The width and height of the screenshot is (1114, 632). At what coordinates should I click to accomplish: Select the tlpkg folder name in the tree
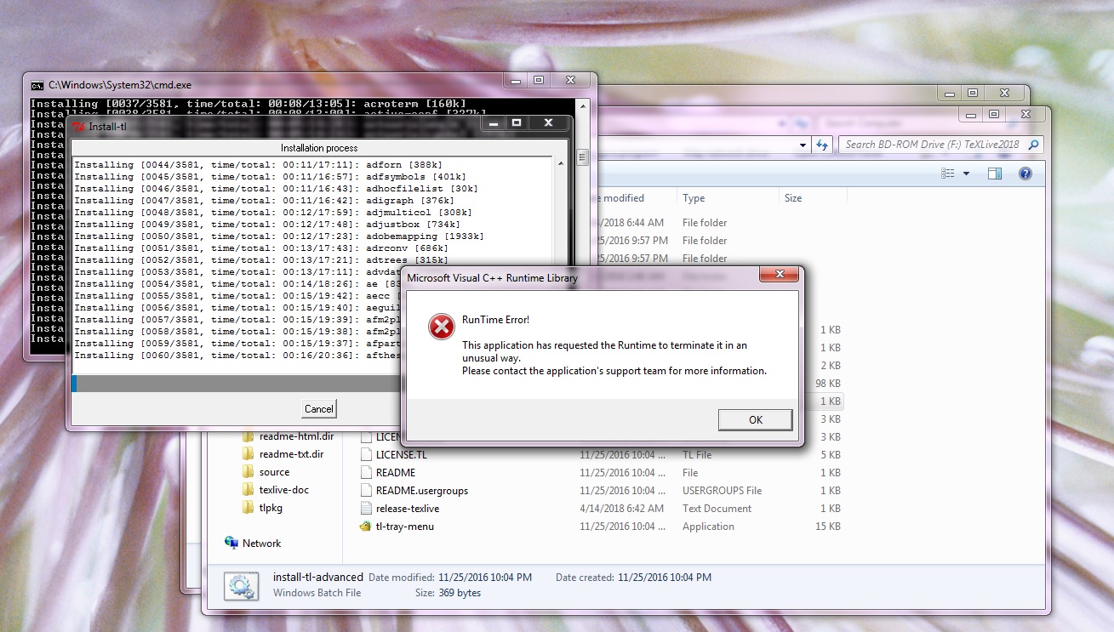pyautogui.click(x=271, y=508)
